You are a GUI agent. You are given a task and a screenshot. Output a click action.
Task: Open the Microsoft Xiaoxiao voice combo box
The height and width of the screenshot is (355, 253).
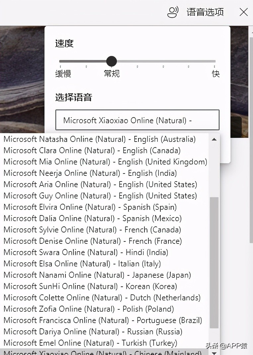coord(137,120)
